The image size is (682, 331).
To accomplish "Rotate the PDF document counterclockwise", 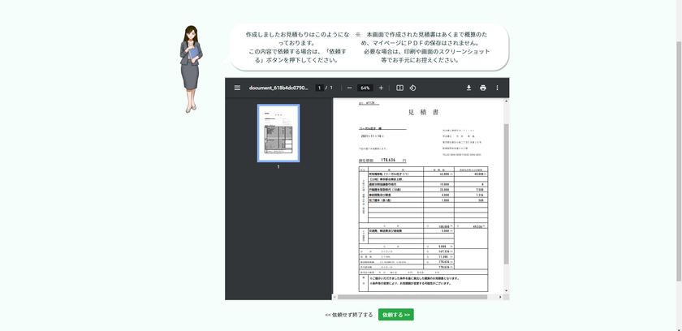I will tap(412, 88).
